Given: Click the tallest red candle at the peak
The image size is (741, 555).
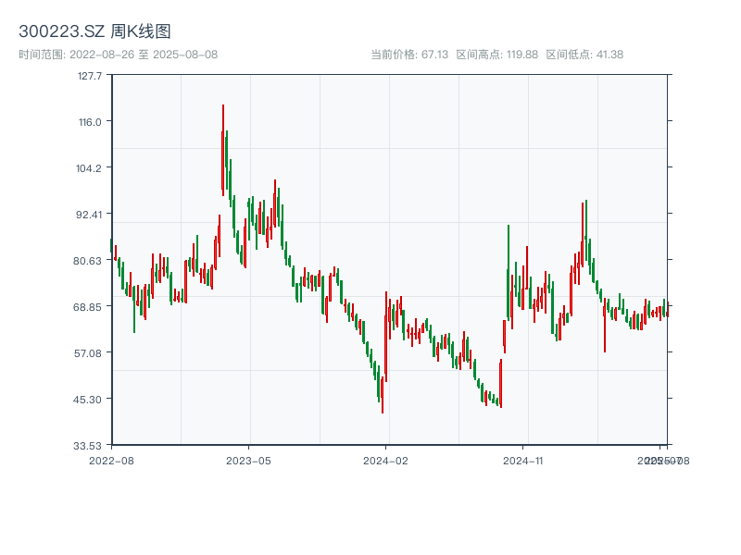Looking at the screenshot, I should [223, 150].
